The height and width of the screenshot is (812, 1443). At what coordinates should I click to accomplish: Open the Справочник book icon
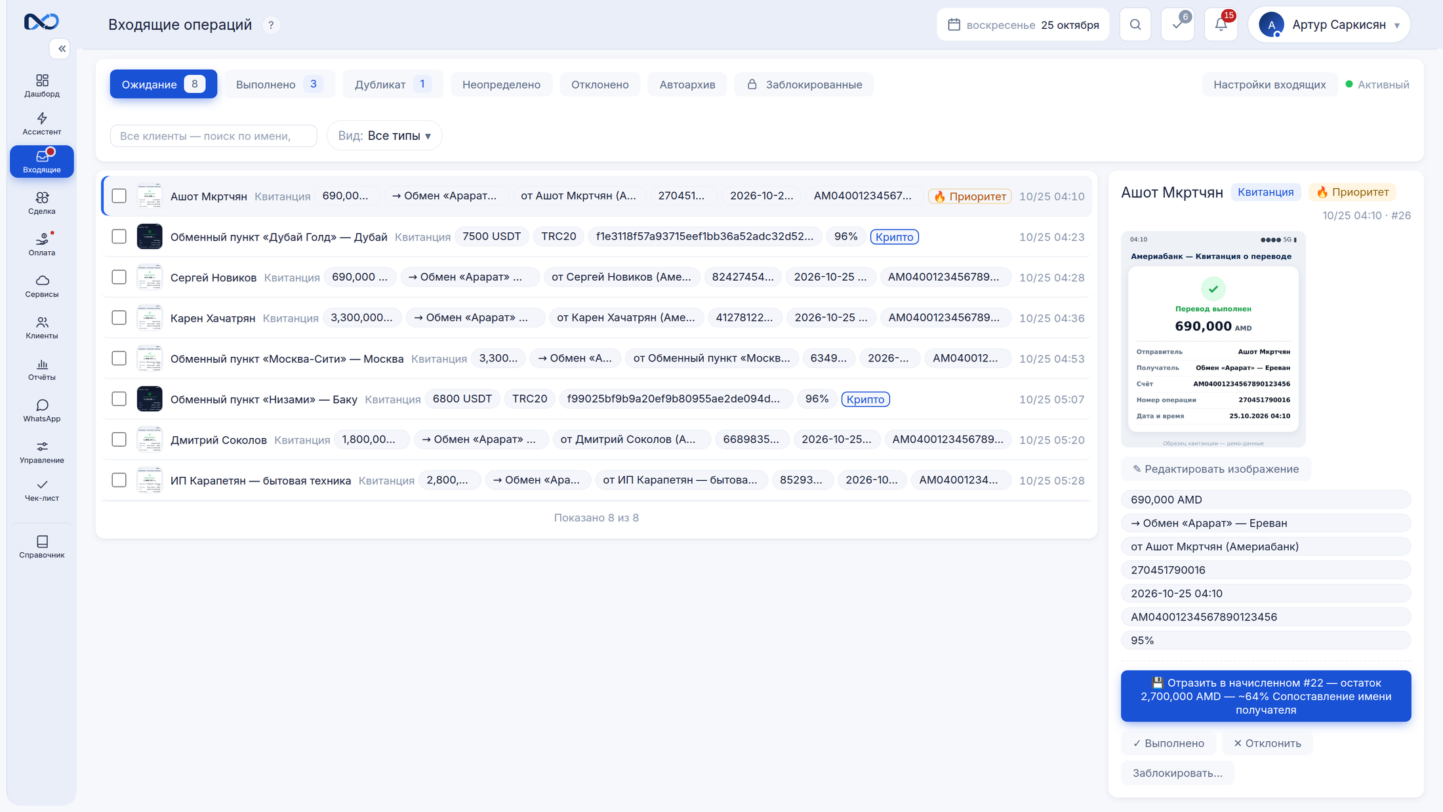[42, 546]
